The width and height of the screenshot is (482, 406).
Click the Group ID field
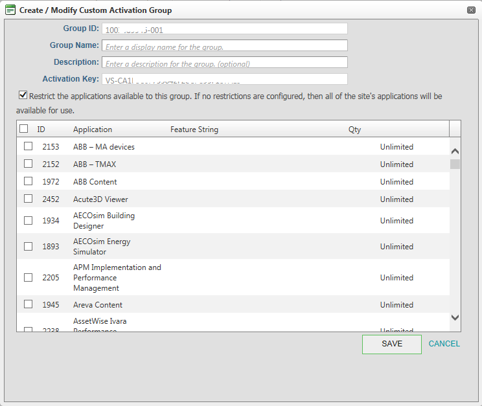[x=225, y=28]
